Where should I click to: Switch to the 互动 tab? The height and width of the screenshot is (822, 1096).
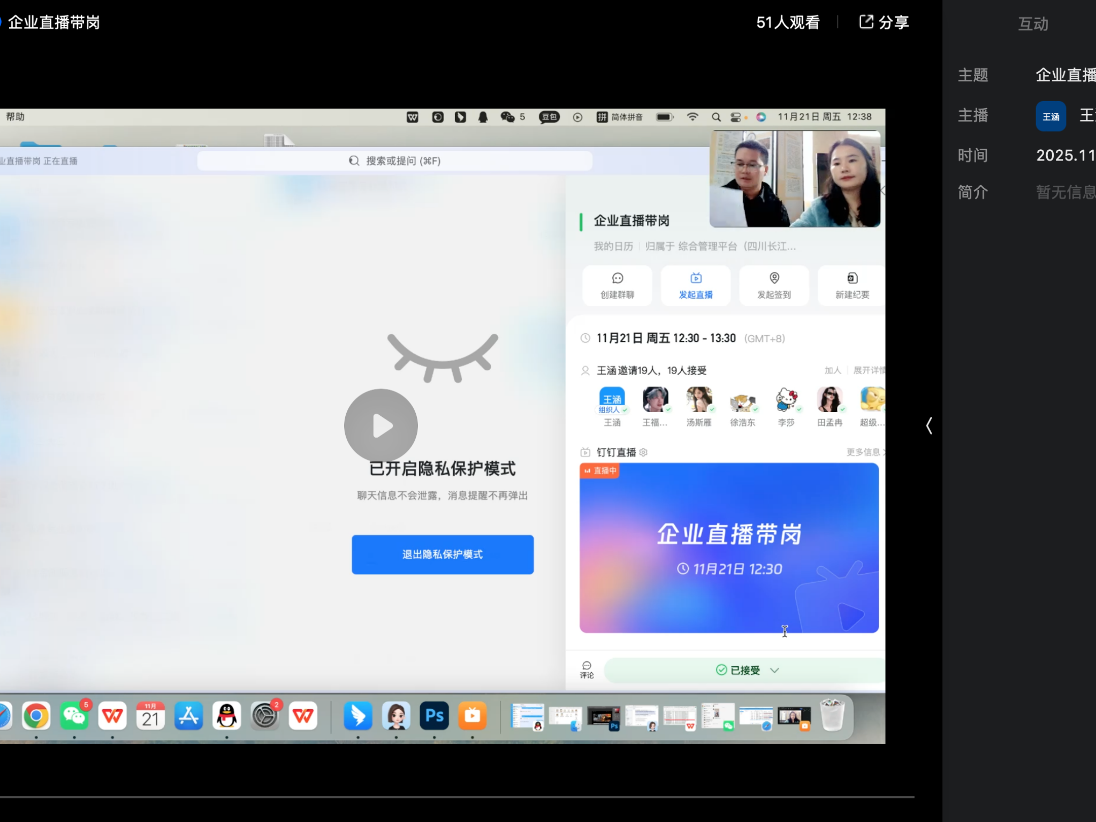1032,24
